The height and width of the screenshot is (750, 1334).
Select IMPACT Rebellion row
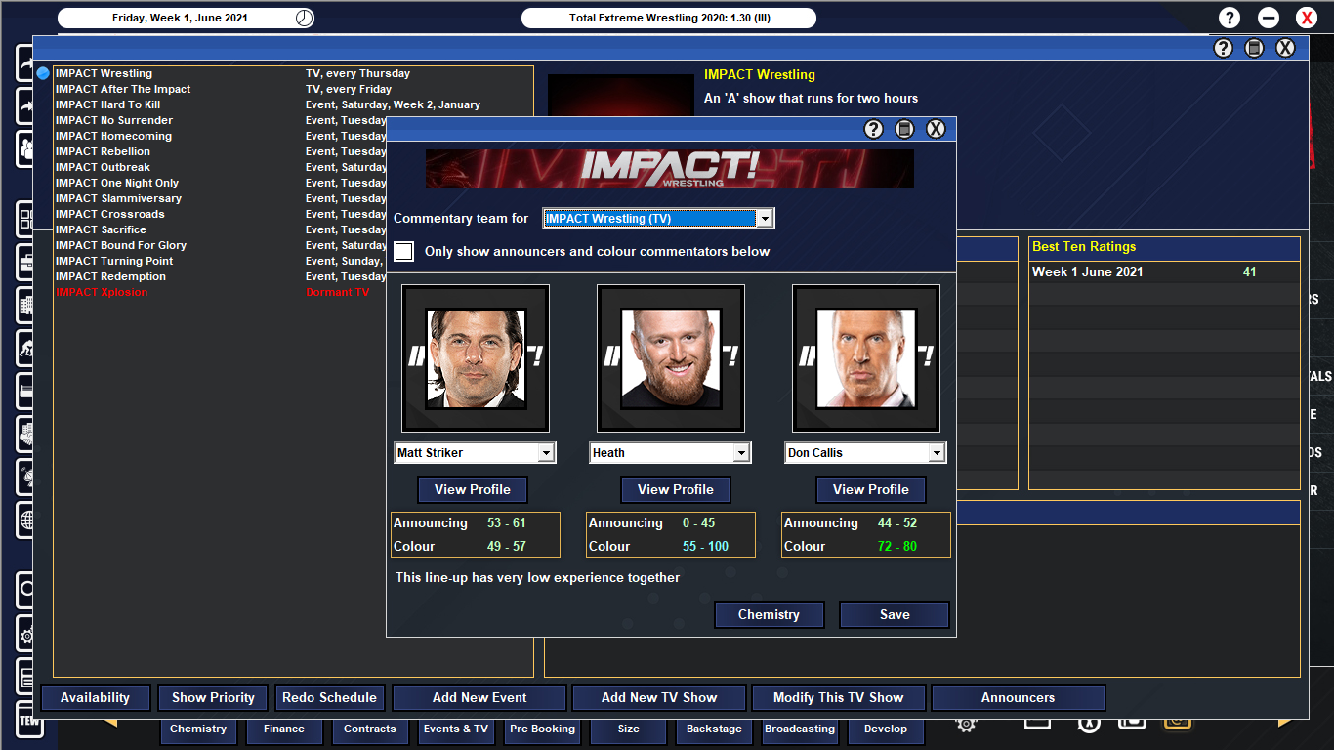(x=221, y=151)
